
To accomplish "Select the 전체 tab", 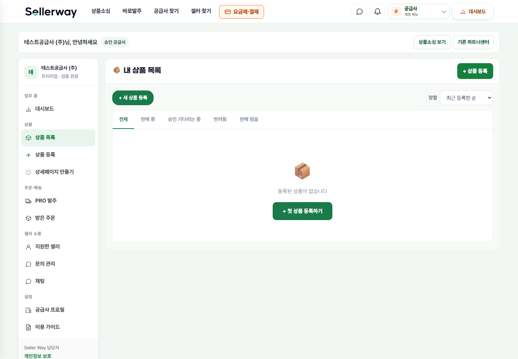I will tap(123, 119).
